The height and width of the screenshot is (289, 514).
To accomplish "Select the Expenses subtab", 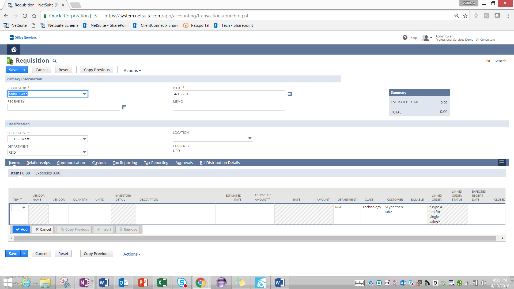I will tap(47, 173).
